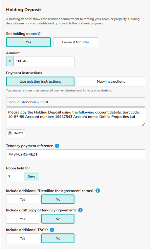151x249 pixels.
Task: Click the tenancy payment reference field
Action: 75,154
